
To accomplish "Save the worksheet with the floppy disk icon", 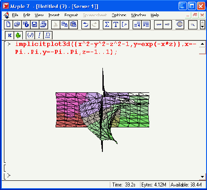I will click(35, 25).
